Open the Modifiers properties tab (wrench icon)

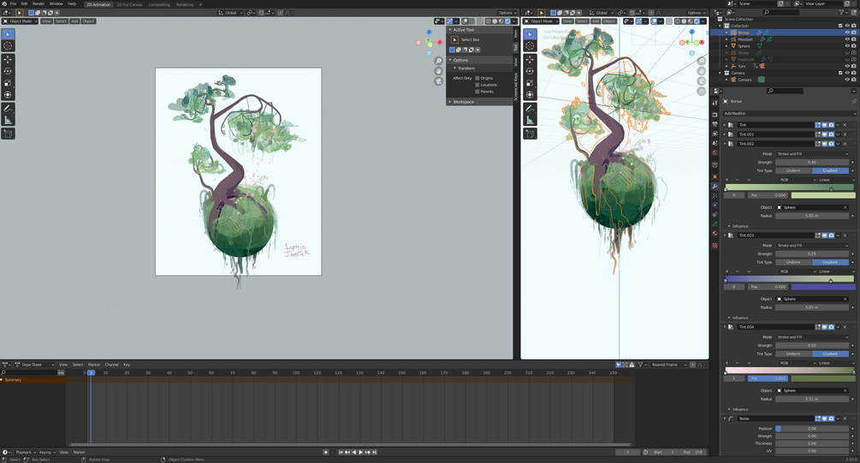(x=715, y=187)
